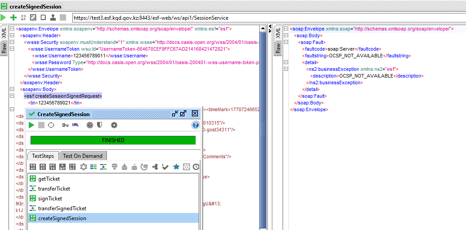
Task: Run the CreateSignedSession test case
Action: coord(31,125)
